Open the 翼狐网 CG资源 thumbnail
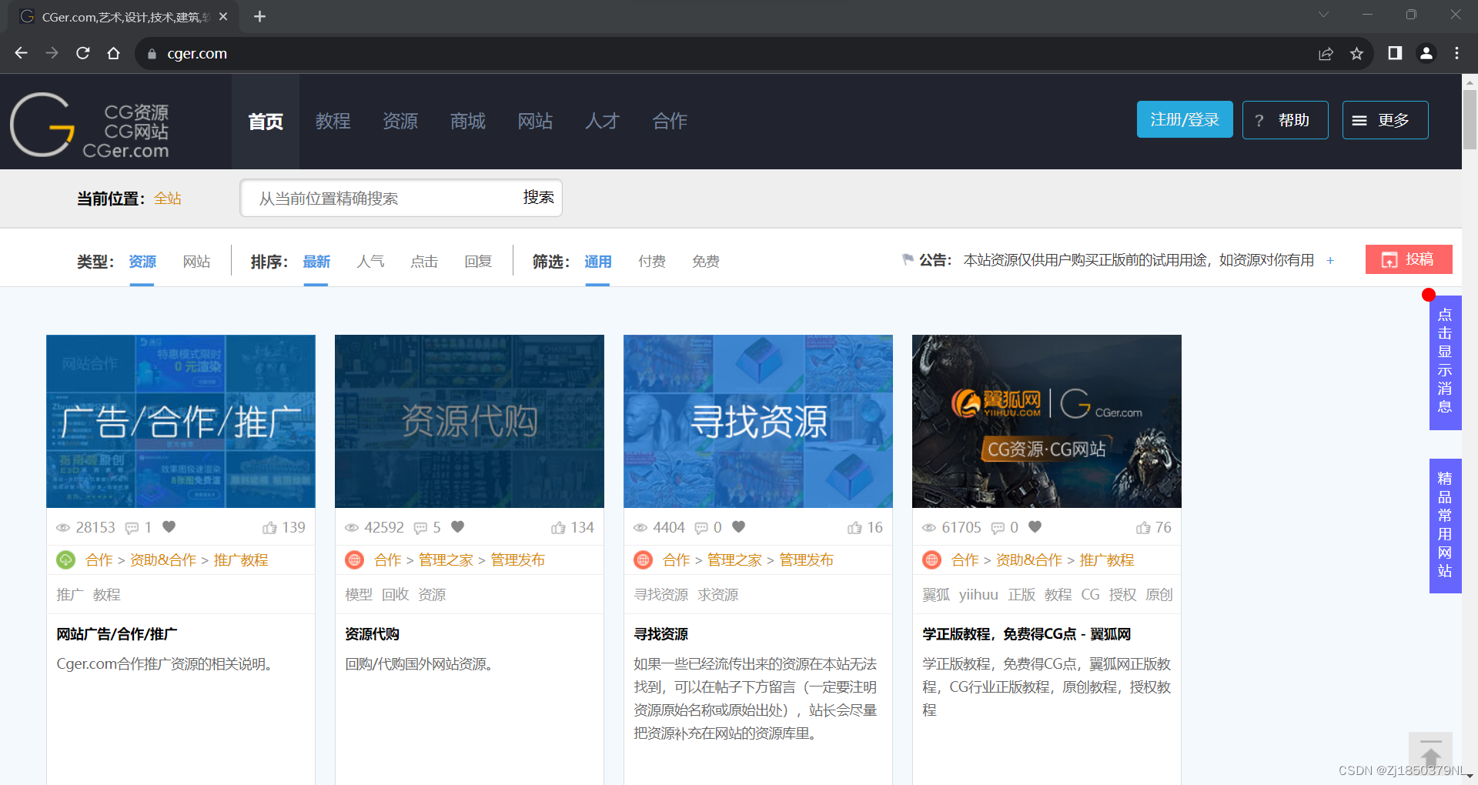This screenshot has width=1478, height=785. point(1047,421)
